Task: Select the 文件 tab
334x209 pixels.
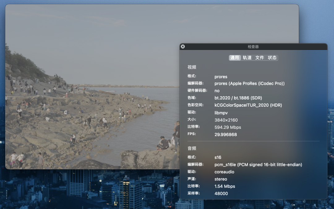Action: pyautogui.click(x=259, y=58)
